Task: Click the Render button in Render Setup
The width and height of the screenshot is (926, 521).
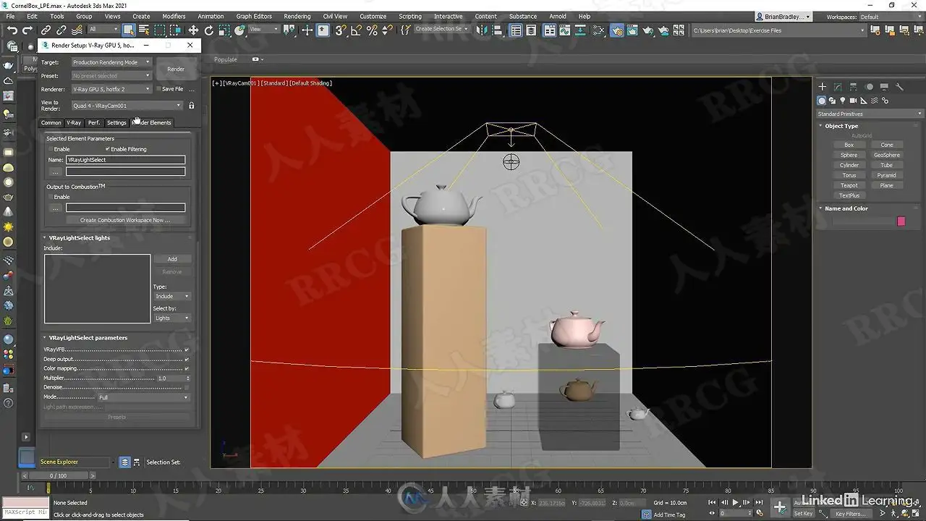Action: 176,69
